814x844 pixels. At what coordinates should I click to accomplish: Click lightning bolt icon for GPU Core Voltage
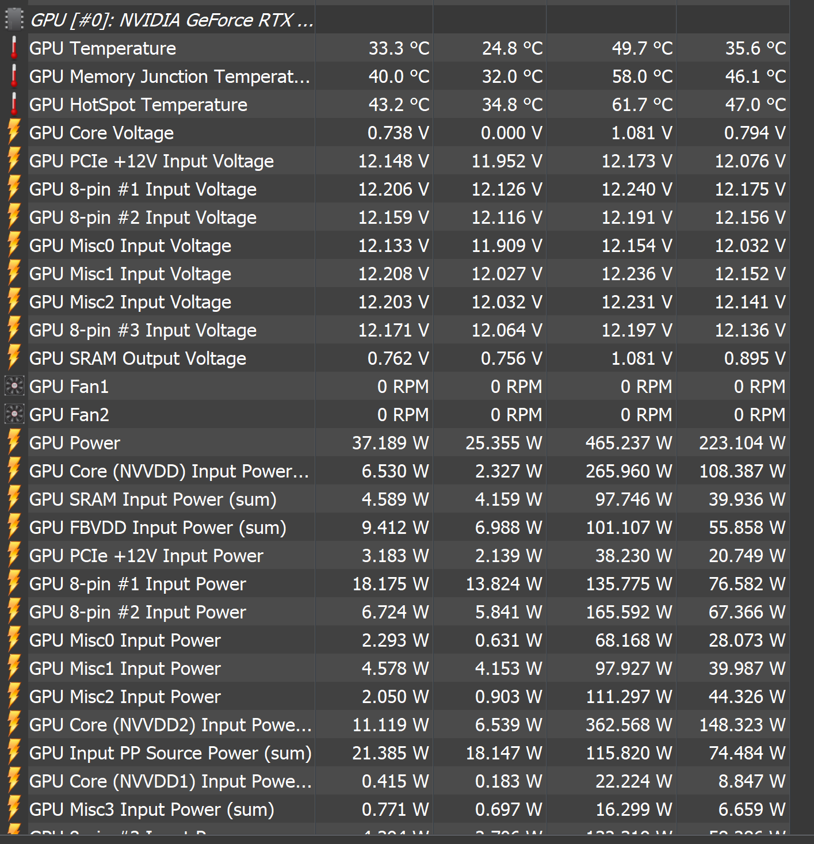(x=14, y=132)
